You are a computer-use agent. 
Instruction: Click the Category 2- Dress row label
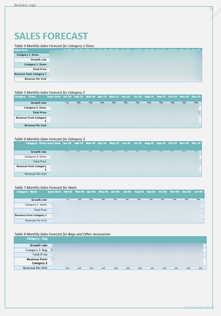click(x=35, y=108)
